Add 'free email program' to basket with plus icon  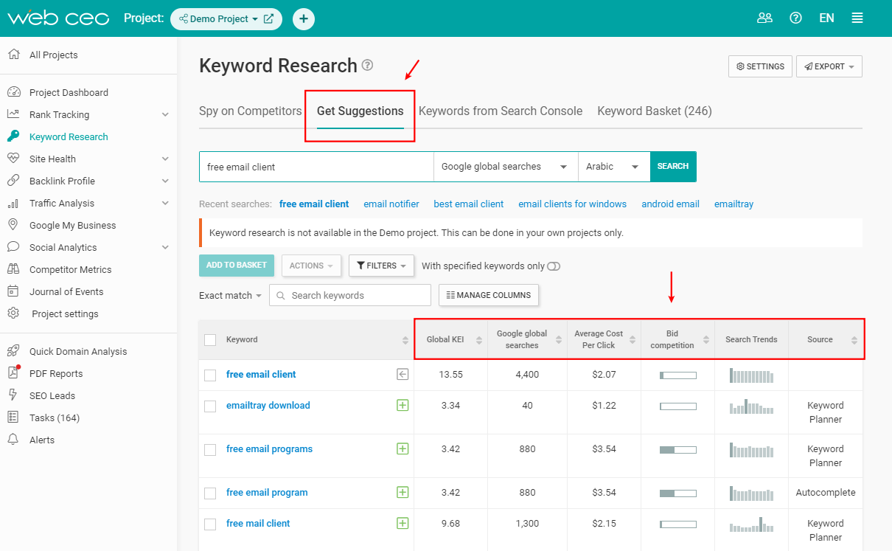pos(403,492)
